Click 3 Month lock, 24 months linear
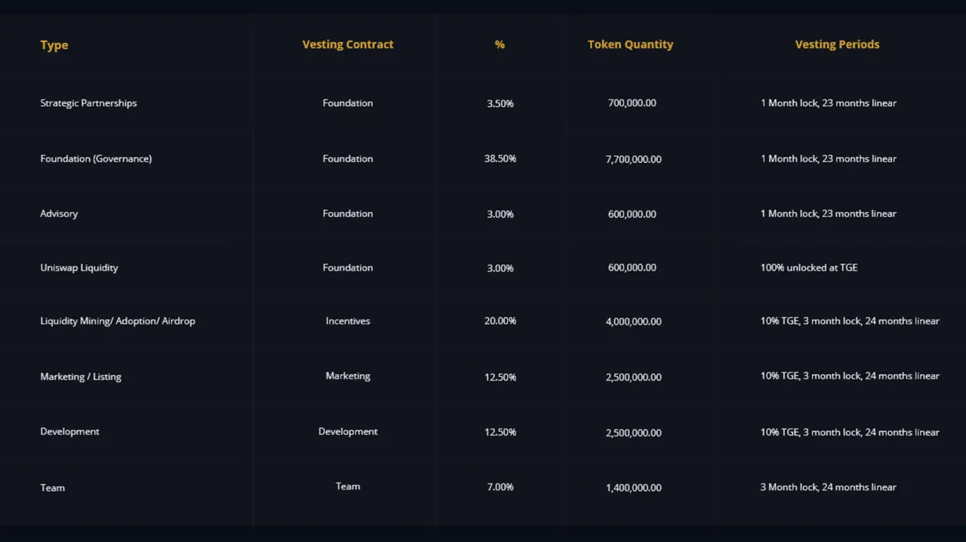Screen dimensions: 966x542 [828, 487]
